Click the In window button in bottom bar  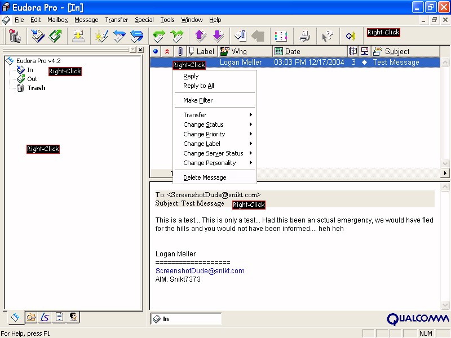tap(186, 319)
